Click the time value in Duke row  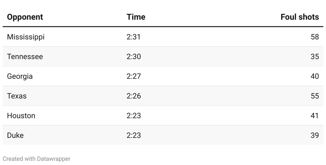pos(134,135)
